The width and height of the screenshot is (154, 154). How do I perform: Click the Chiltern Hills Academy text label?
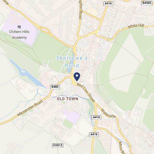pyautogui.click(x=19, y=34)
